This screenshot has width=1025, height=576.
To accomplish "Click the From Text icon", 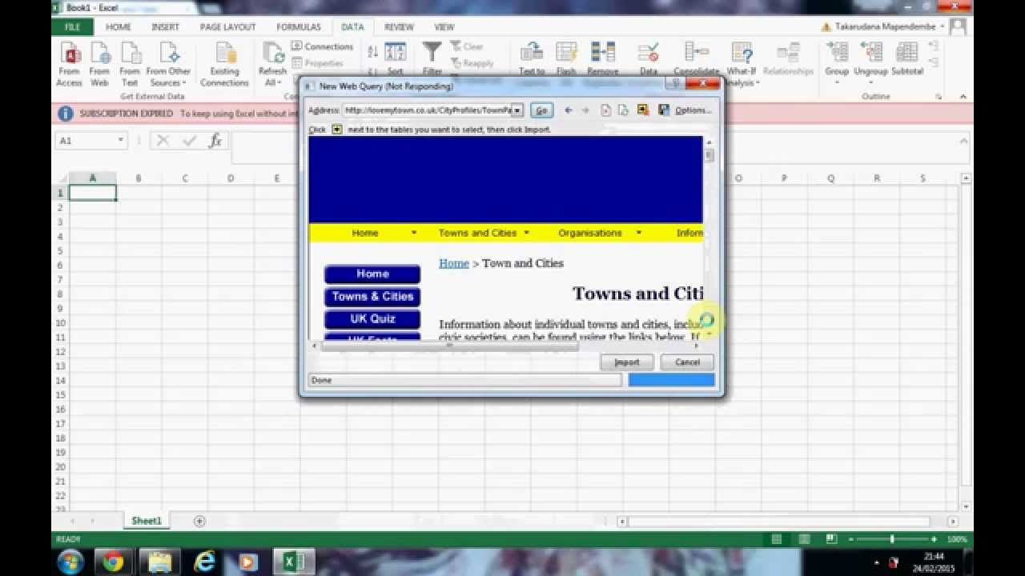I will (x=130, y=64).
